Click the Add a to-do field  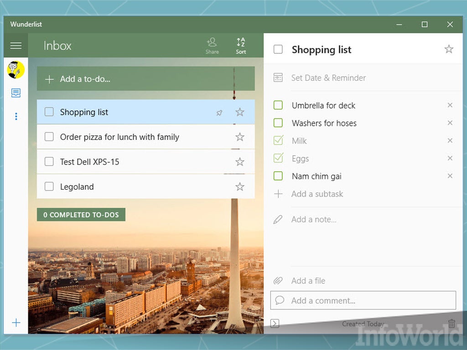coord(145,79)
